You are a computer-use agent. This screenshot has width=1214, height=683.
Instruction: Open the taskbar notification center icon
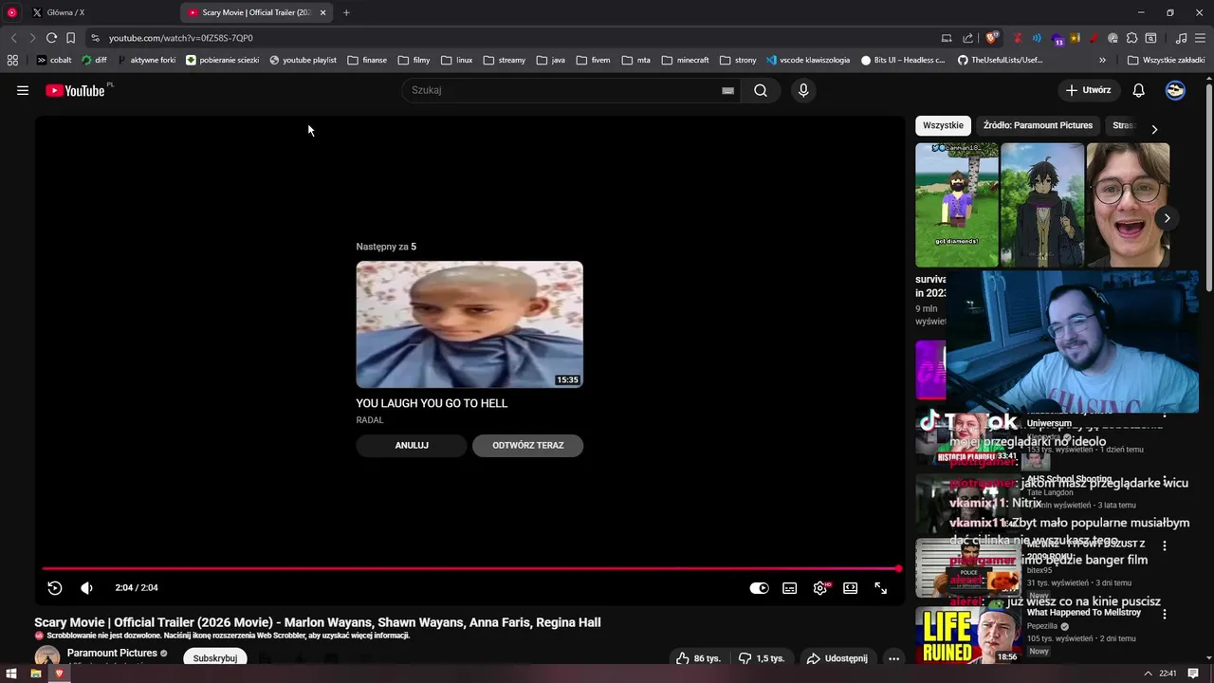coord(1194,674)
